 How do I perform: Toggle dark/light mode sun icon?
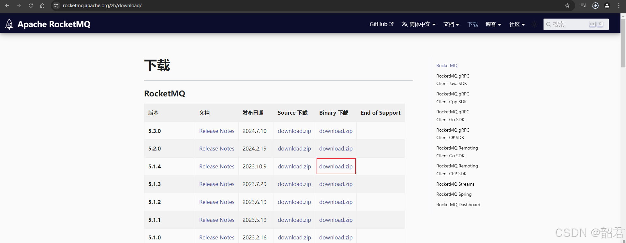point(534,24)
